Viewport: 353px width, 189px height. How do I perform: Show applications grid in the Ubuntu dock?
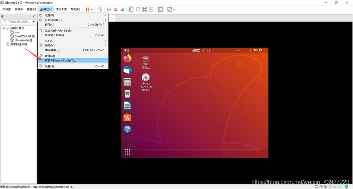[x=128, y=152]
